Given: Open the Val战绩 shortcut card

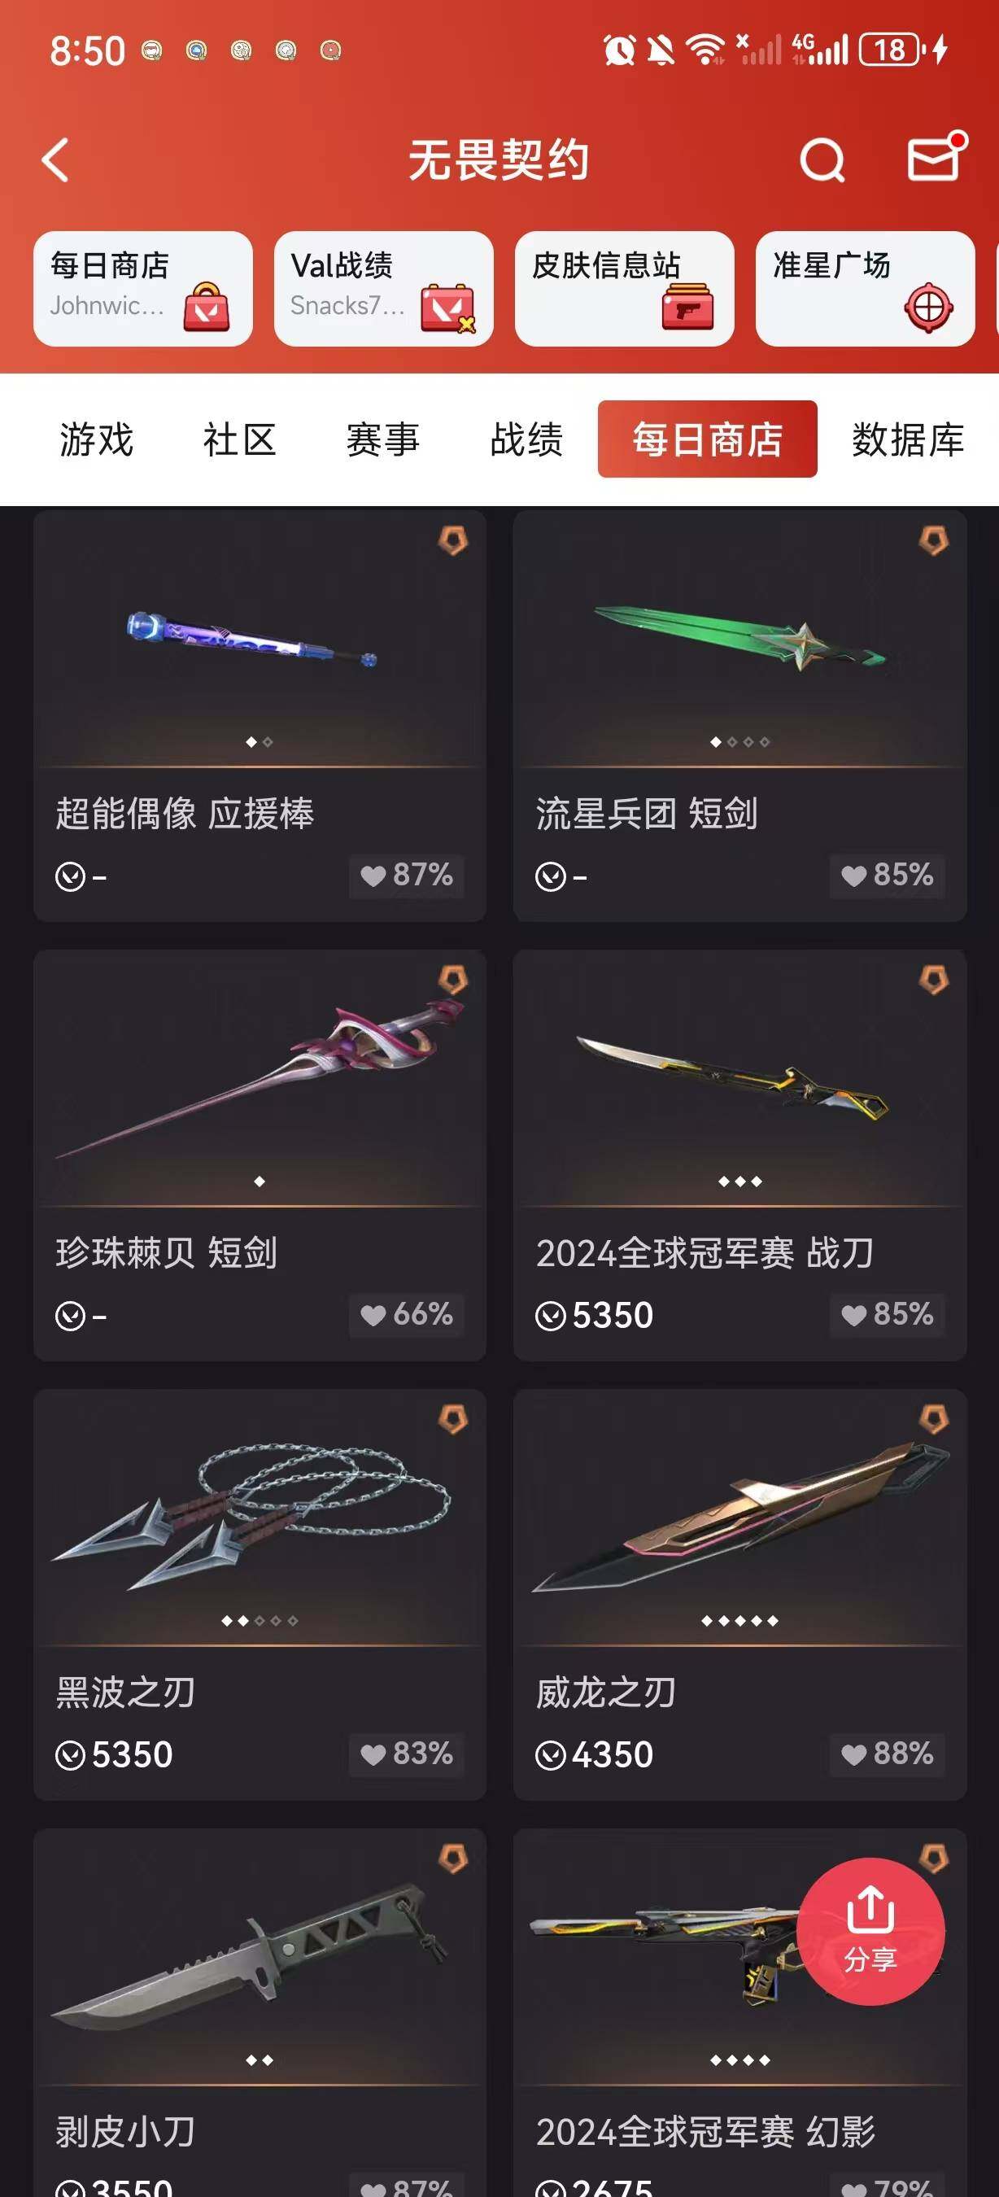Looking at the screenshot, I should coord(384,289).
